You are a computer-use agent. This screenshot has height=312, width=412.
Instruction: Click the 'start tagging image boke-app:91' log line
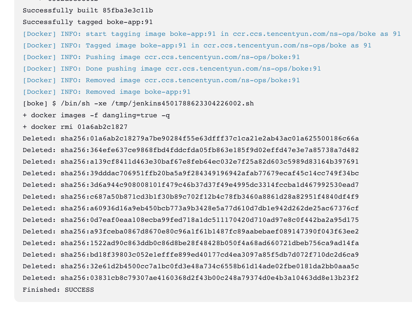212,34
